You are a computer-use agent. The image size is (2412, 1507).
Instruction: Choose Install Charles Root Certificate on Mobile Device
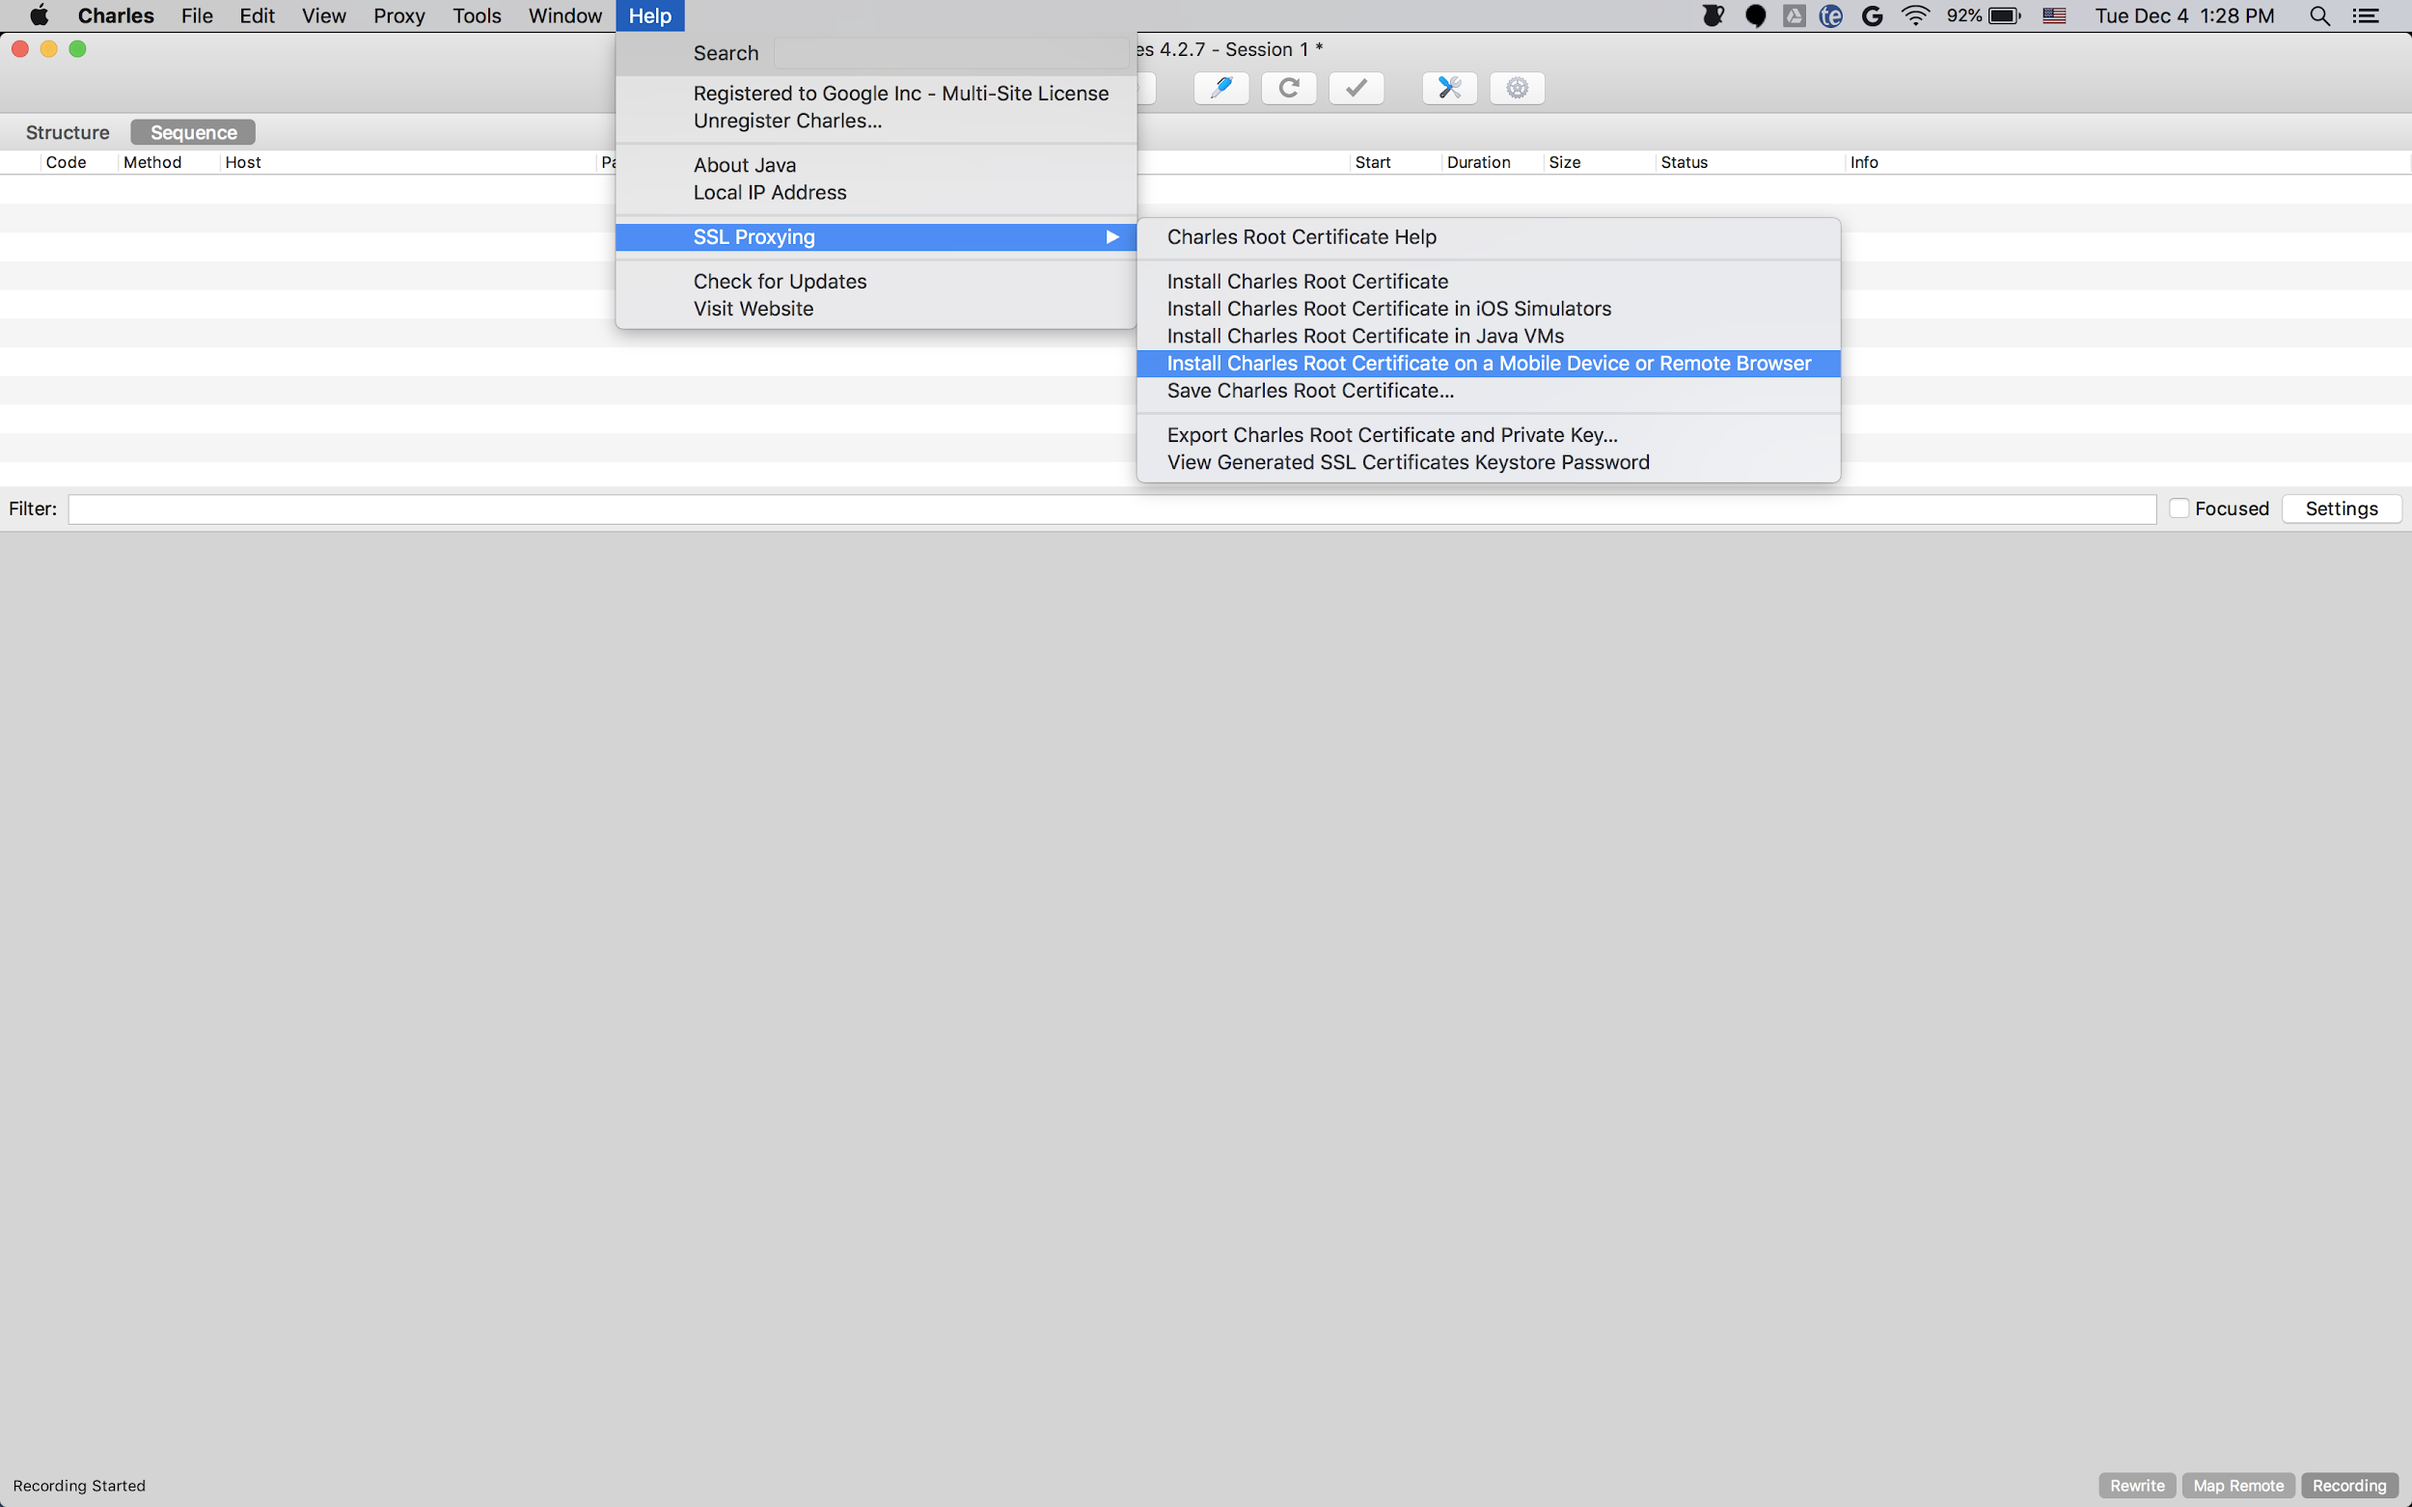(1488, 364)
